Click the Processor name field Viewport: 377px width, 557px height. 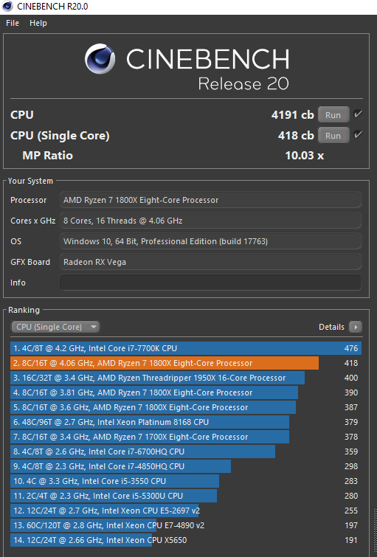click(x=210, y=200)
